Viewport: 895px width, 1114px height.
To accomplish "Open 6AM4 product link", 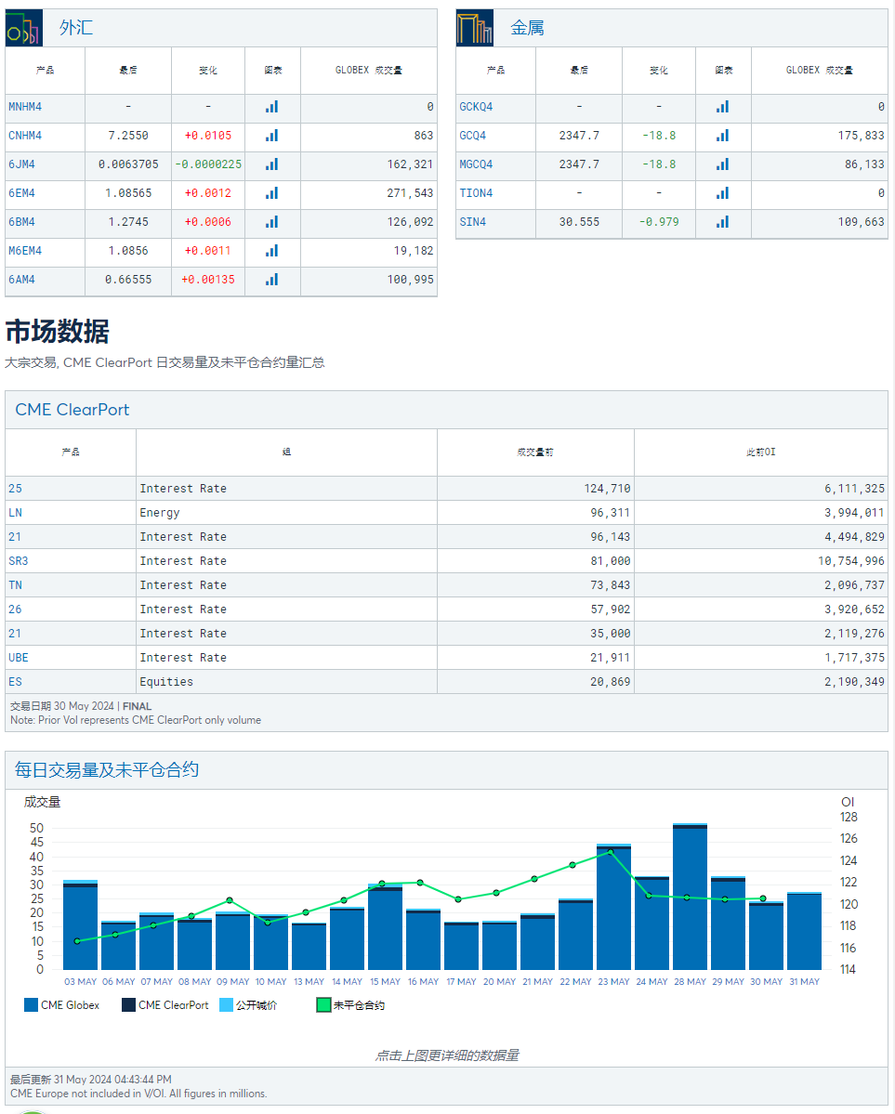I will [21, 280].
